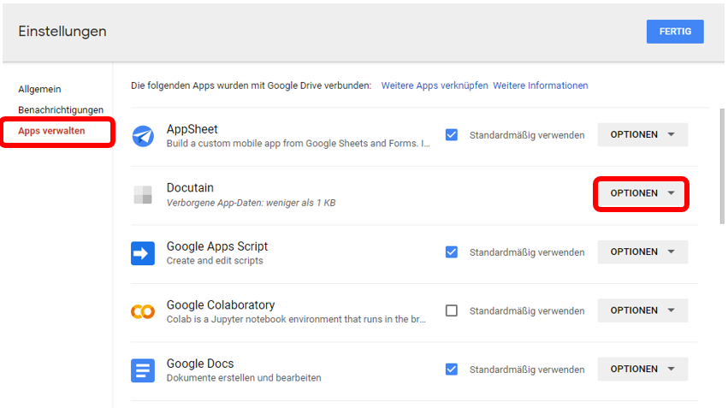The height and width of the screenshot is (408, 728).
Task: Click the Docutain placeholder app icon
Action: coord(143,194)
